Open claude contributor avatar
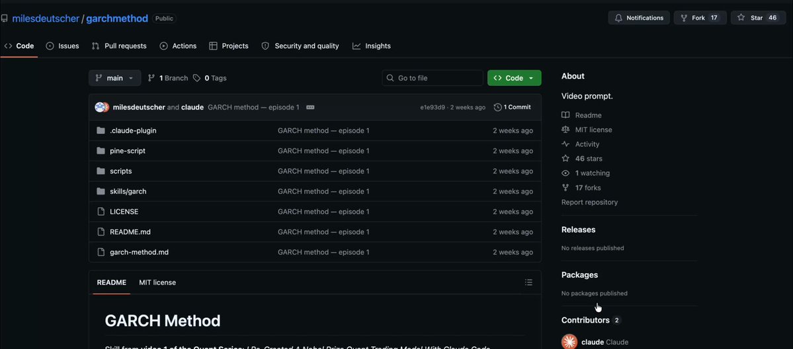The width and height of the screenshot is (793, 349). point(569,342)
